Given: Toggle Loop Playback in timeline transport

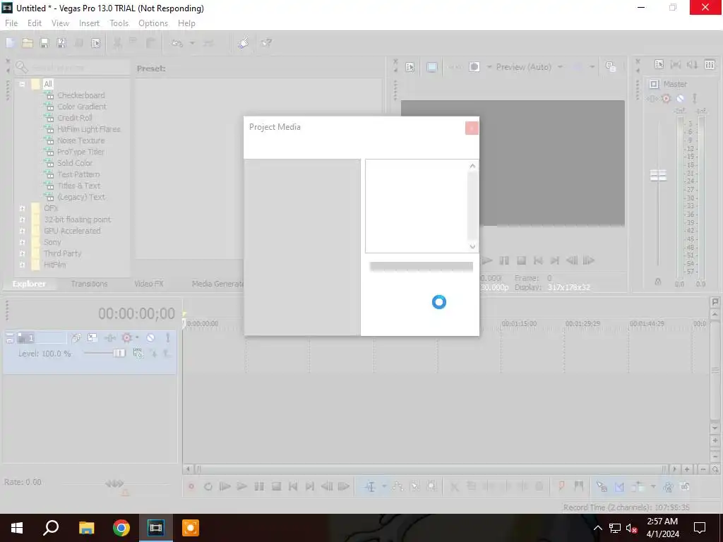Looking at the screenshot, I should point(208,486).
